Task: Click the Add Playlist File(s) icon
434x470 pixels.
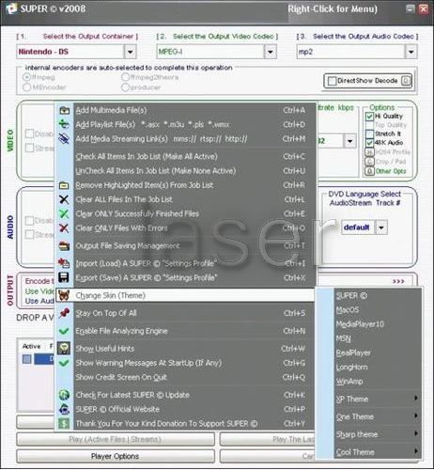Action: pyautogui.click(x=64, y=124)
